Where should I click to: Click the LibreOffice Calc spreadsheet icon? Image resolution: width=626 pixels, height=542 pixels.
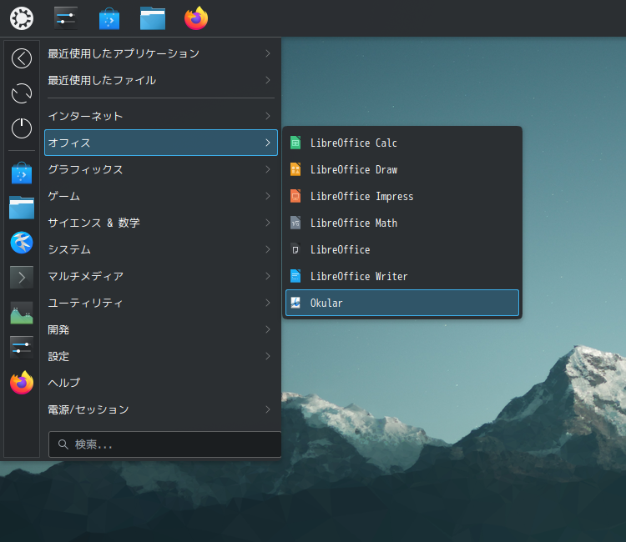[295, 143]
